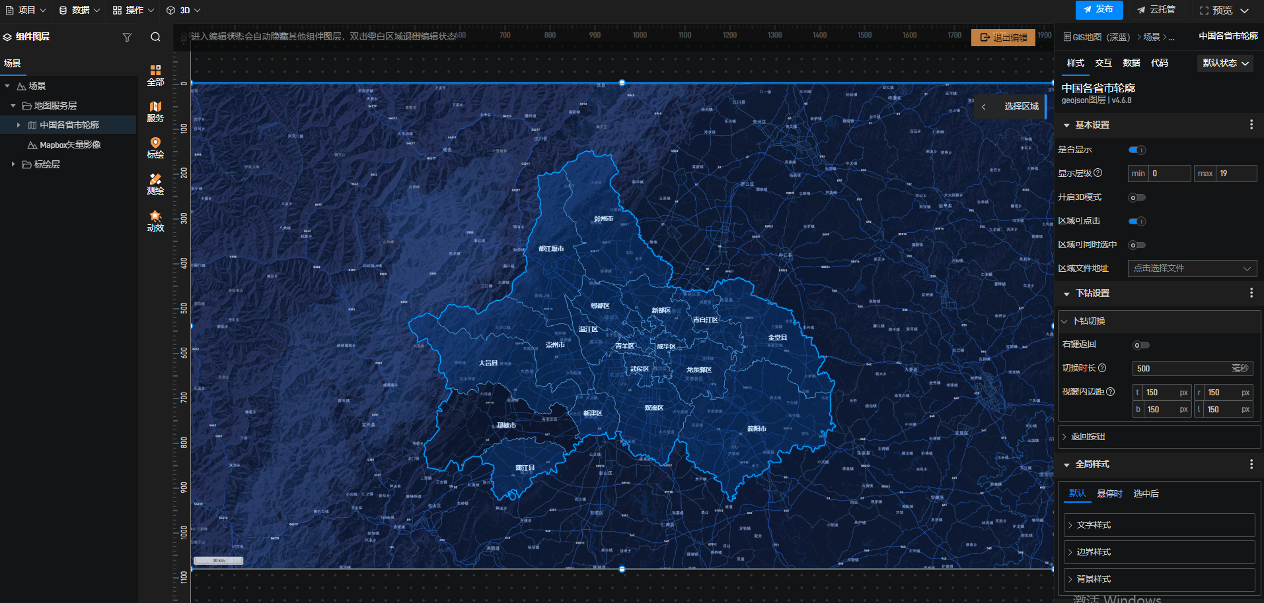Turn on 右键返回 switch

(1140, 345)
